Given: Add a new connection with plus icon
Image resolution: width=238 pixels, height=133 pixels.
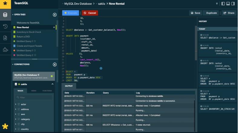Looking at the screenshot, I should [x=55, y=65].
